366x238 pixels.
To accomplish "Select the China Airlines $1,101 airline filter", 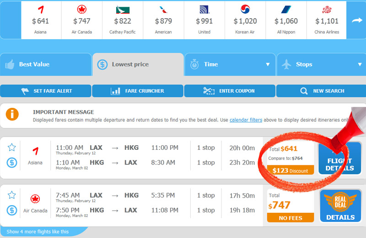I will coord(327,20).
